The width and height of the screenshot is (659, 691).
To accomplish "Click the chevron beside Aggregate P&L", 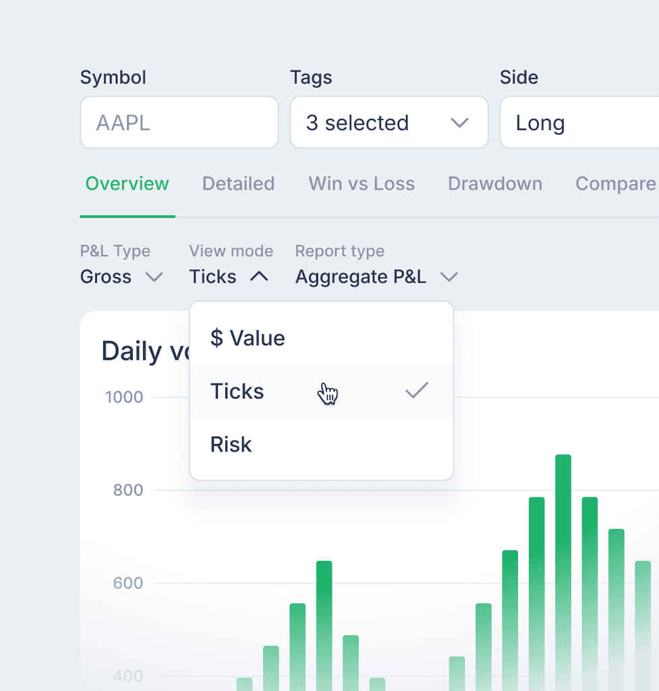I will pyautogui.click(x=449, y=277).
